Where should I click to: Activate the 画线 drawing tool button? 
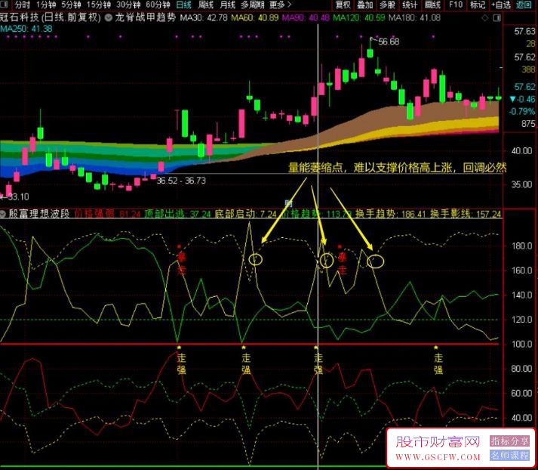pyautogui.click(x=432, y=5)
